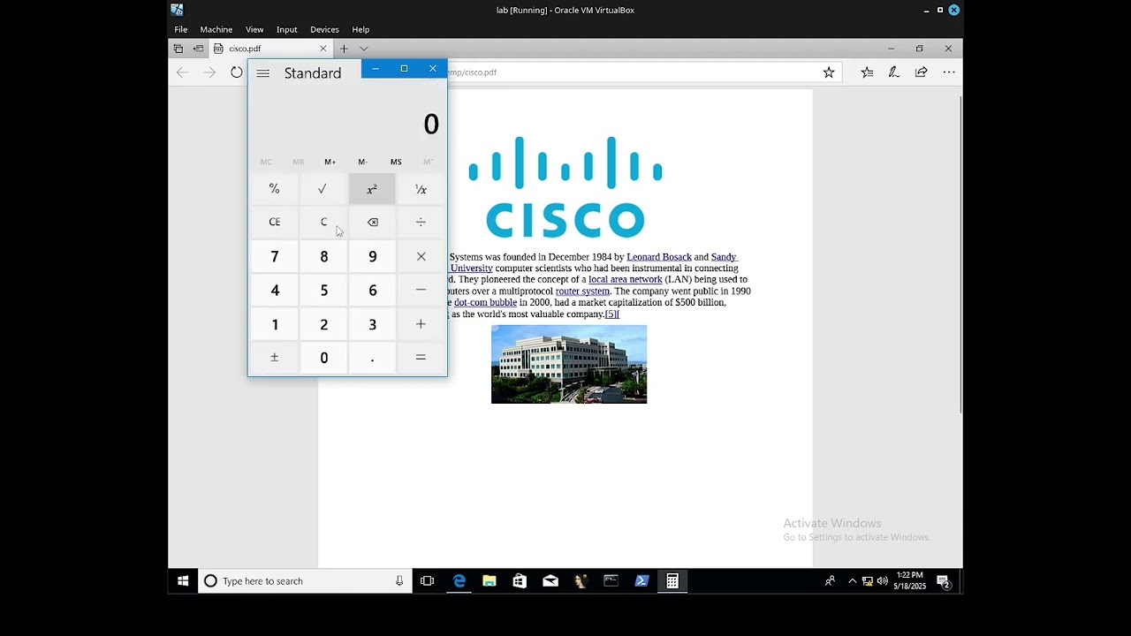Click the Share icon in Edge
Viewport: 1131px width, 636px height.
pyautogui.click(x=922, y=72)
